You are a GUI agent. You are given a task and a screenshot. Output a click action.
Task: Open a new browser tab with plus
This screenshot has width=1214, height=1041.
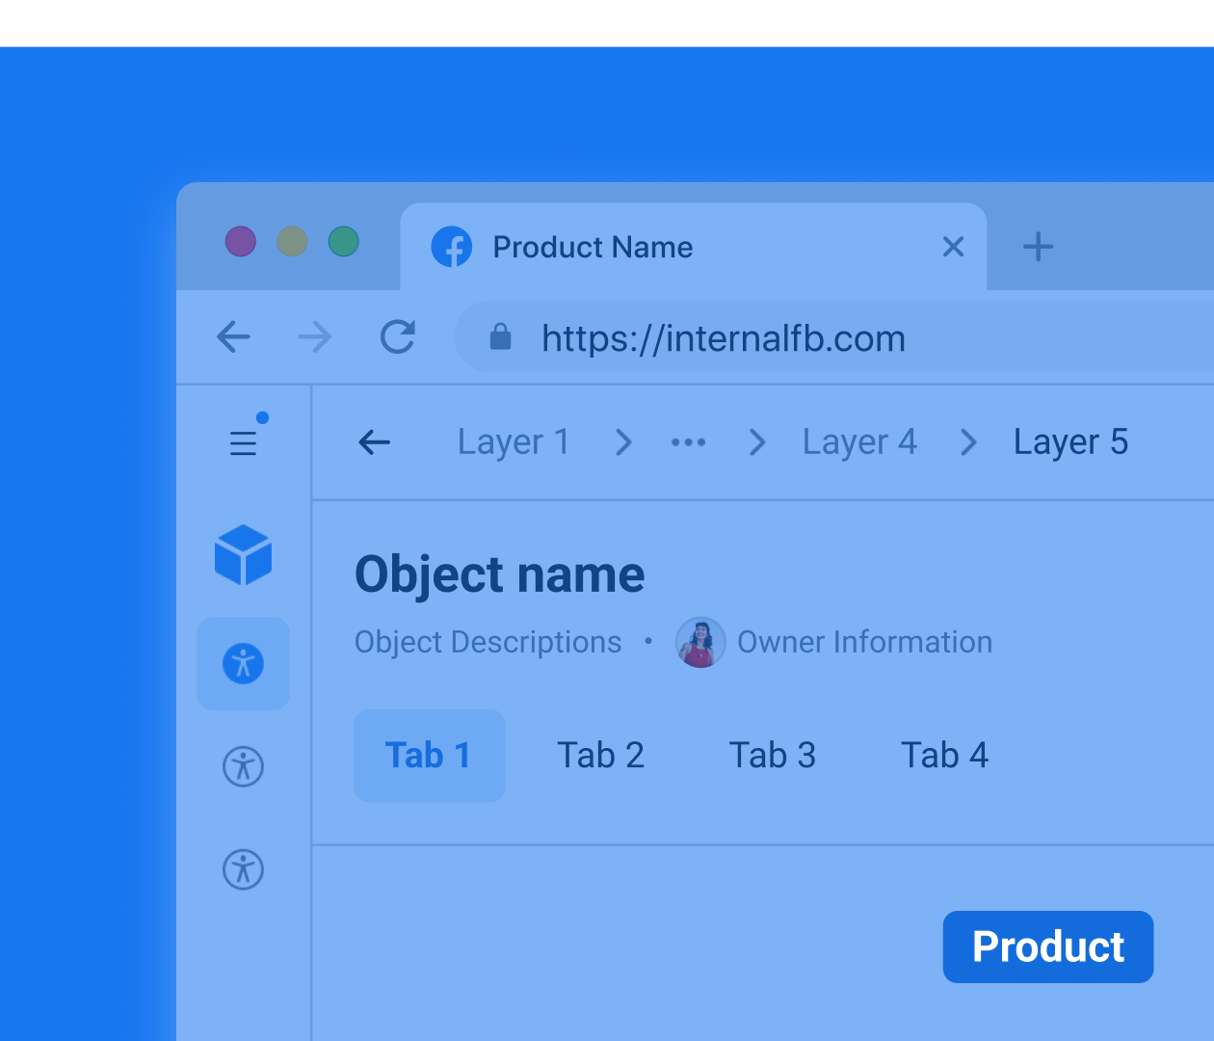pyautogui.click(x=1038, y=247)
